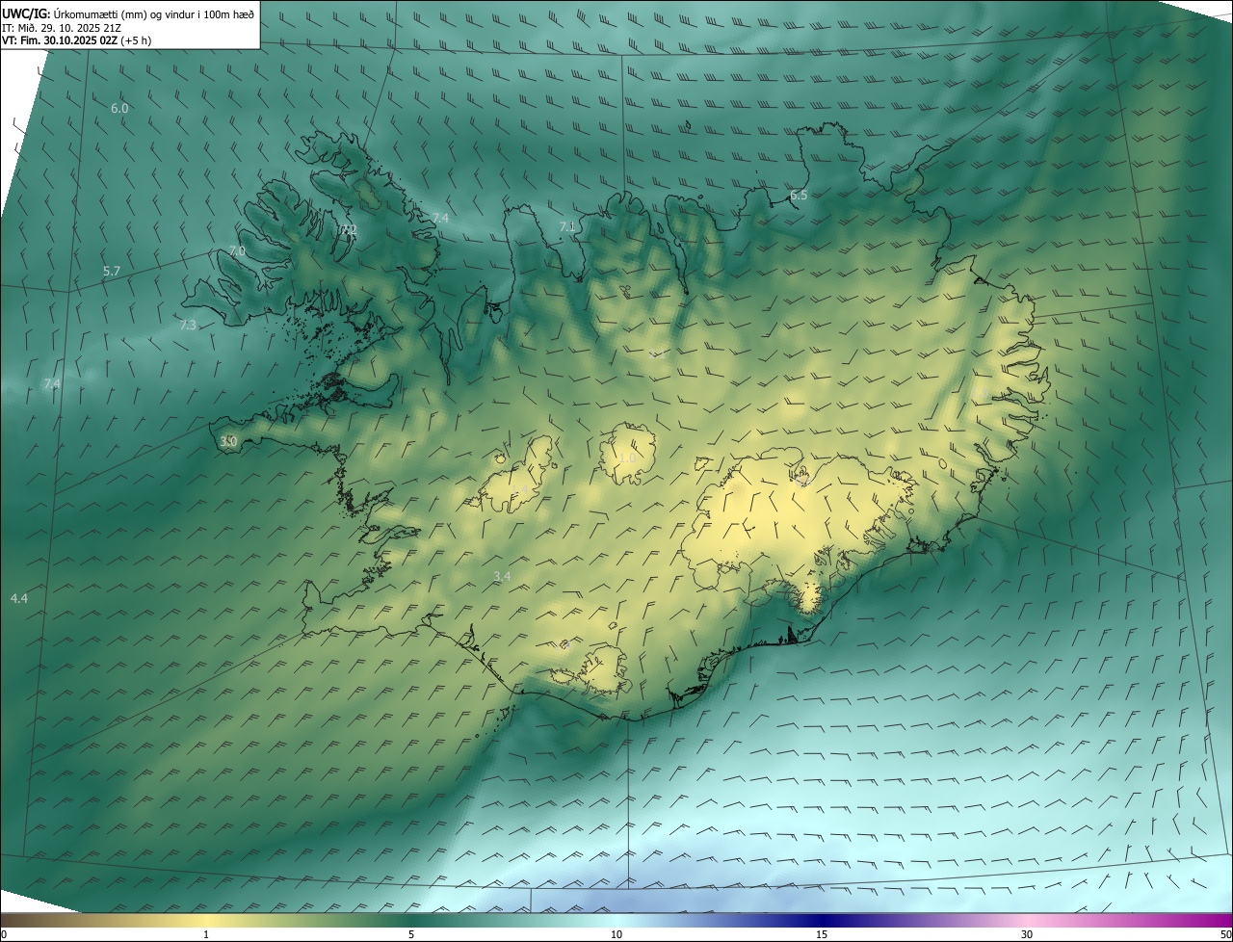This screenshot has width=1233, height=942.
Task: Pick the 10 value on the color scale
Action: point(616,934)
